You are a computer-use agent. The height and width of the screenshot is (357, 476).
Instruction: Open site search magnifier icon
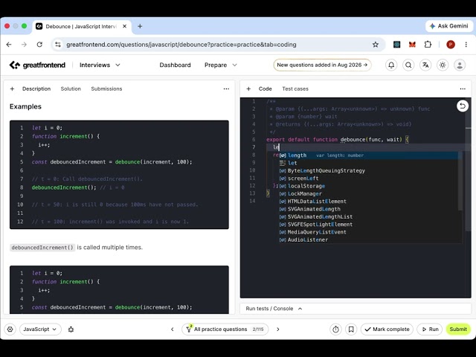point(408,65)
